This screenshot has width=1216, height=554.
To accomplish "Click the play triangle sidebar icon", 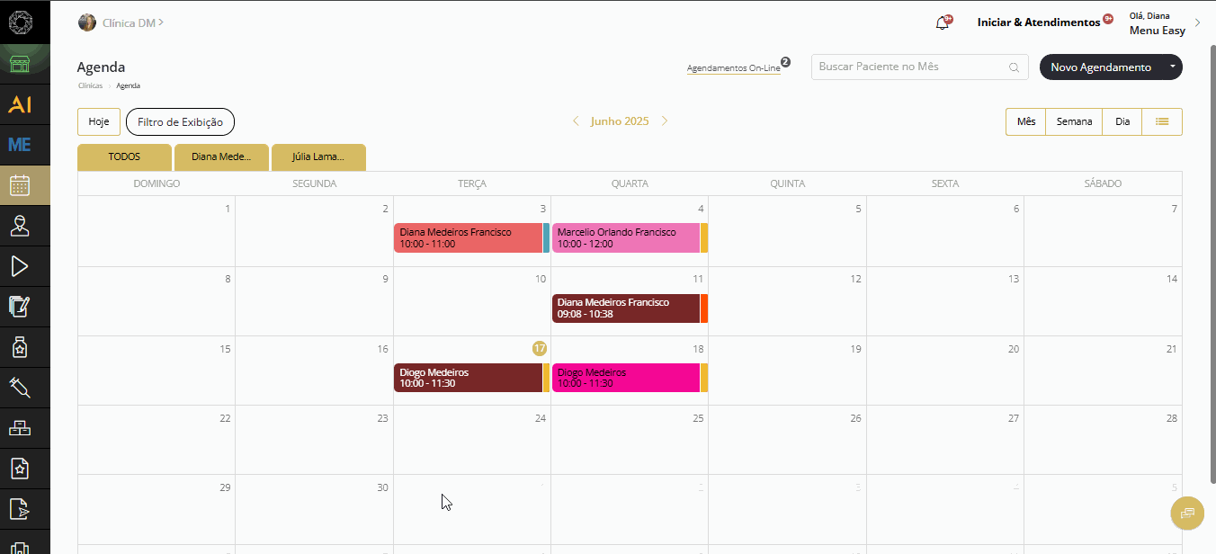I will point(20,266).
